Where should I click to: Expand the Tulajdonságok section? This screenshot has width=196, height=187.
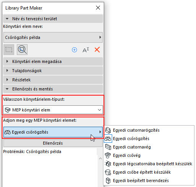click(x=53, y=71)
